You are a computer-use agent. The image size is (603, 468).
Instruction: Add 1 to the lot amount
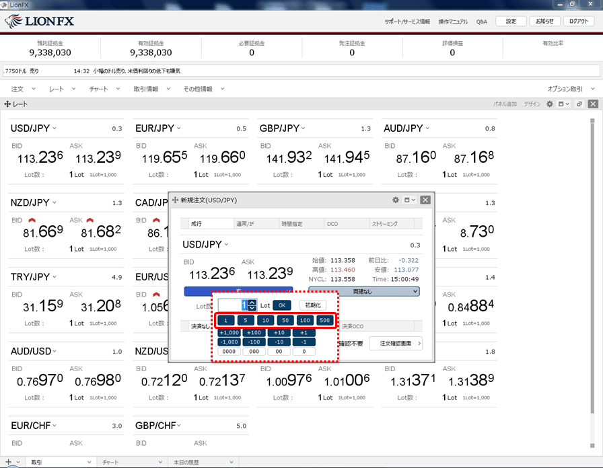coord(304,332)
